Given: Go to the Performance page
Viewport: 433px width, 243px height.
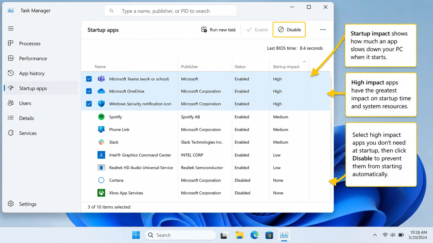Looking at the screenshot, I should pyautogui.click(x=41, y=58).
